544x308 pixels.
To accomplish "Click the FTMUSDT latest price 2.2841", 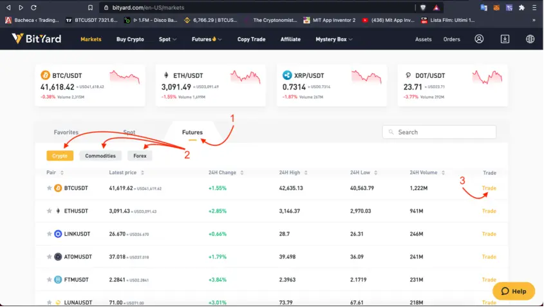I will tap(117, 280).
